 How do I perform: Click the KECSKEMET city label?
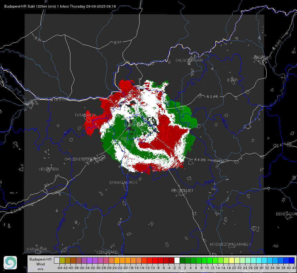pyautogui.click(x=182, y=190)
